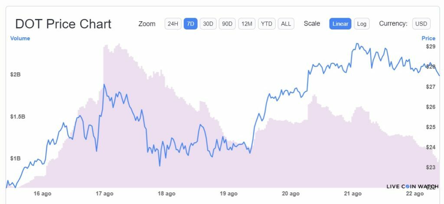The image size is (444, 204).
Task: Click the 19 ago date marker
Action: 229,194
